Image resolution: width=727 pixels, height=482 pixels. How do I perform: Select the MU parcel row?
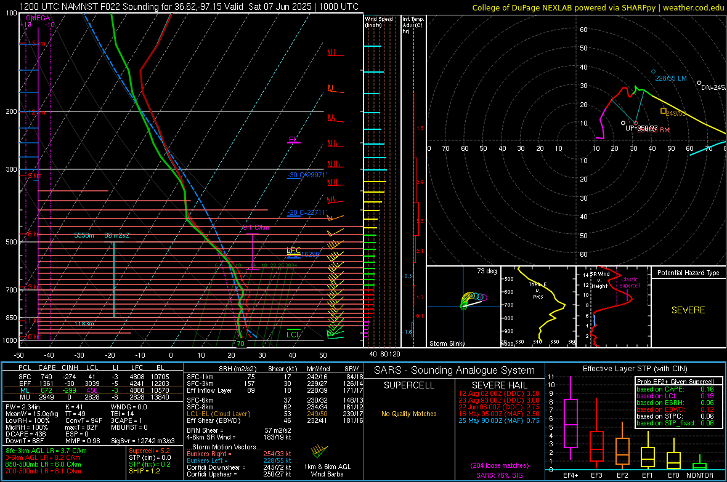(93, 397)
